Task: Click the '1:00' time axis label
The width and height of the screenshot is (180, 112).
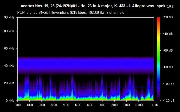Action: (x=30, y=105)
